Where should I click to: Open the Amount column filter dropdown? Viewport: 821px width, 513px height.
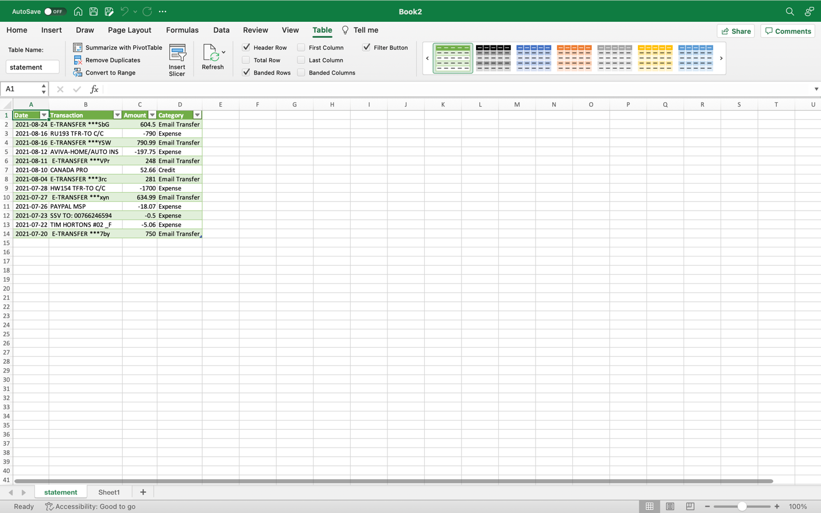[152, 115]
